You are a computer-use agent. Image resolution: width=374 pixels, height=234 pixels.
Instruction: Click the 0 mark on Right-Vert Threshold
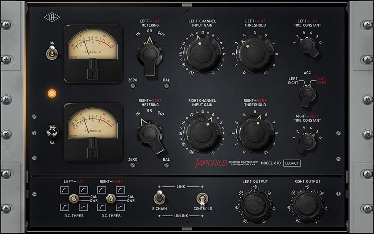[x=244, y=152]
